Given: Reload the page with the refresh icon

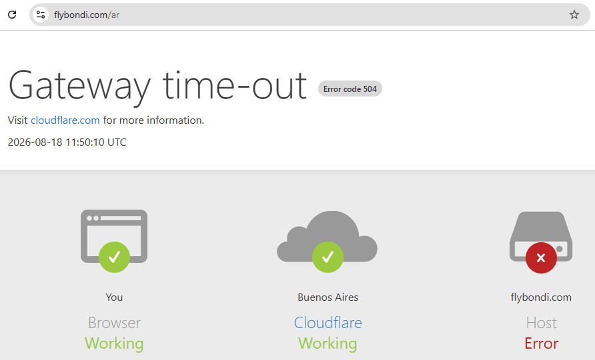Looking at the screenshot, I should [x=12, y=15].
